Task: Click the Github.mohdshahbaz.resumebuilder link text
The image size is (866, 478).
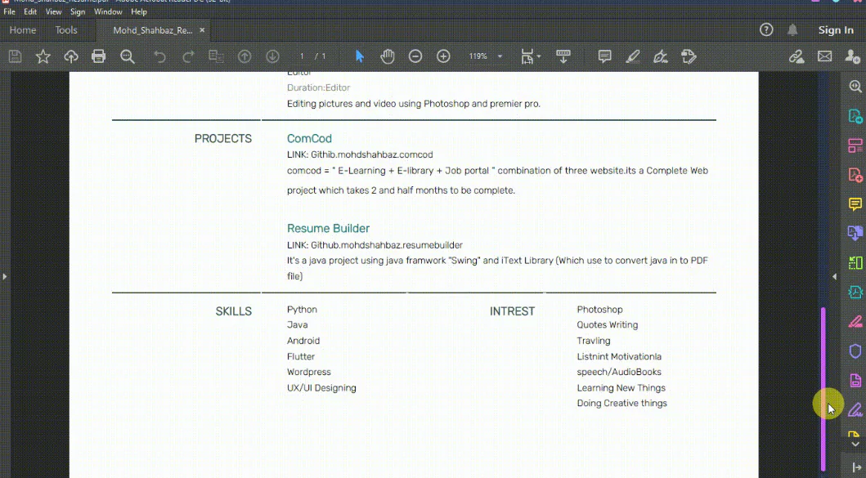Action: 387,245
